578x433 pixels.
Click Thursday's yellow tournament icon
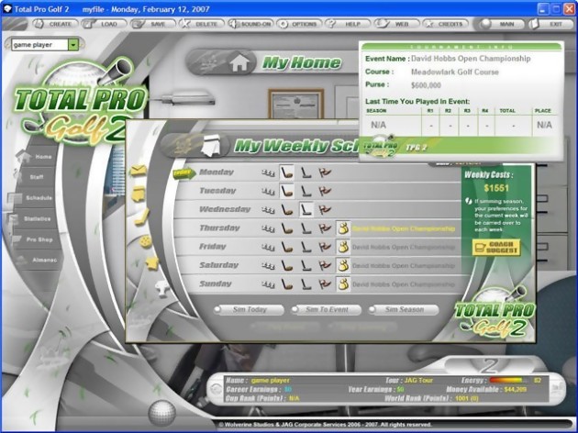point(343,228)
